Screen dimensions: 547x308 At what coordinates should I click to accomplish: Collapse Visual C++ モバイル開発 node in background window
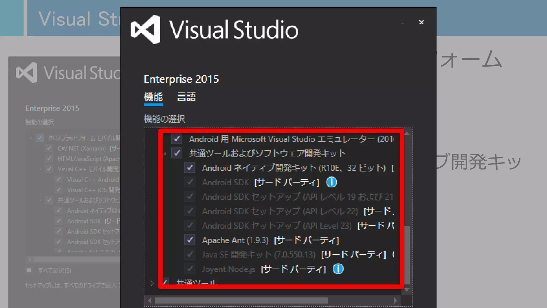tap(40, 170)
